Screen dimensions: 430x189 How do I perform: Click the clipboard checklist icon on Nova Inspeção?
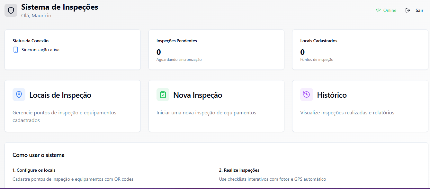pyautogui.click(x=163, y=94)
